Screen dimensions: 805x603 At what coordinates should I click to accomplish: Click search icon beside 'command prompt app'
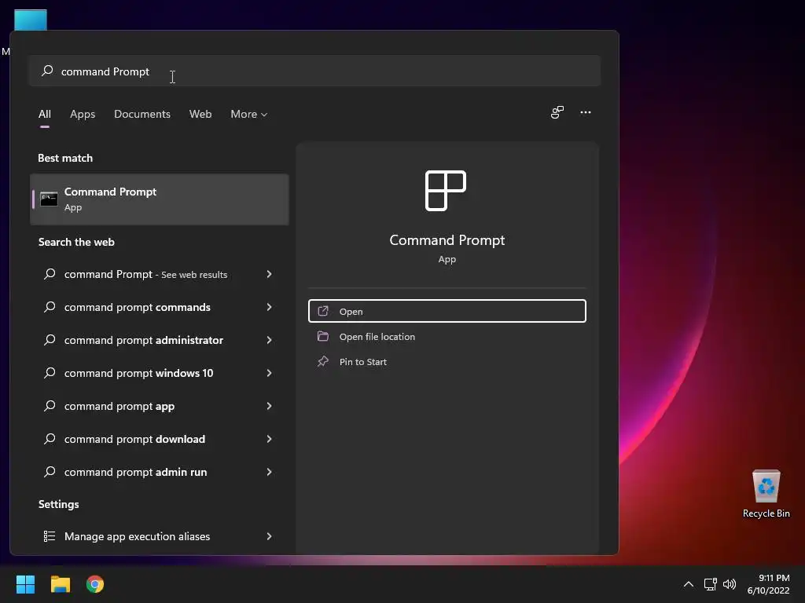[x=50, y=406]
